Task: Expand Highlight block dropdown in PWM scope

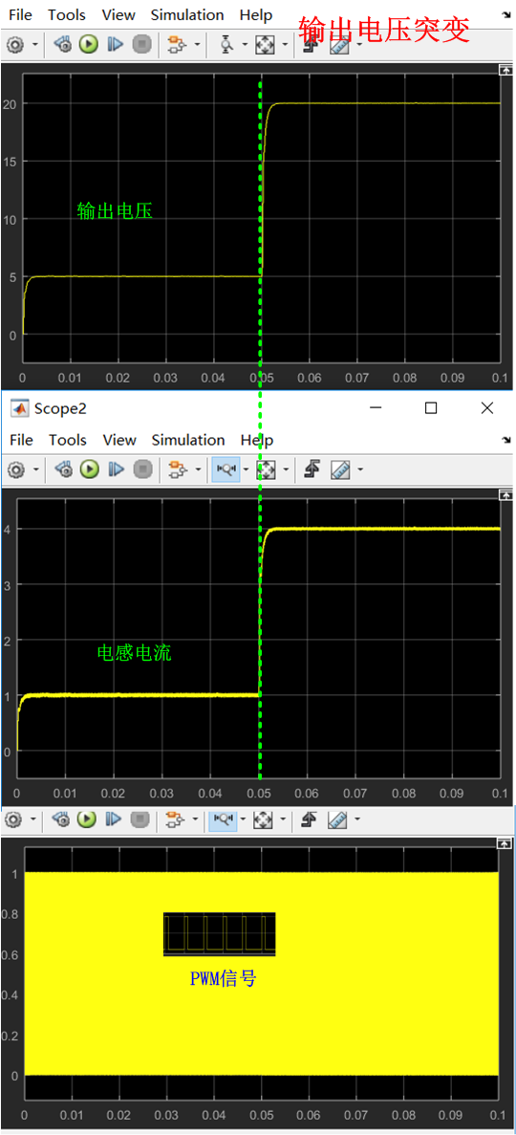Action: pos(196,820)
